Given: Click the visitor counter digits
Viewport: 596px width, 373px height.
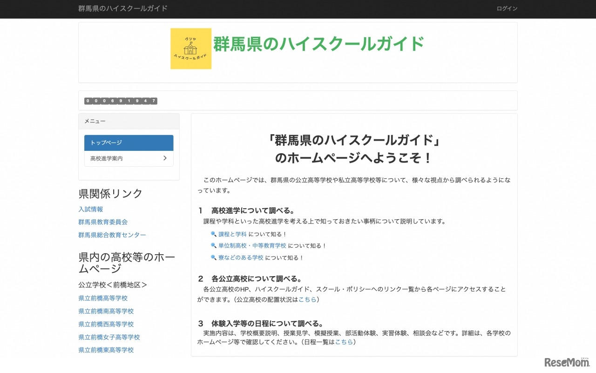Looking at the screenshot, I should pyautogui.click(x=121, y=101).
